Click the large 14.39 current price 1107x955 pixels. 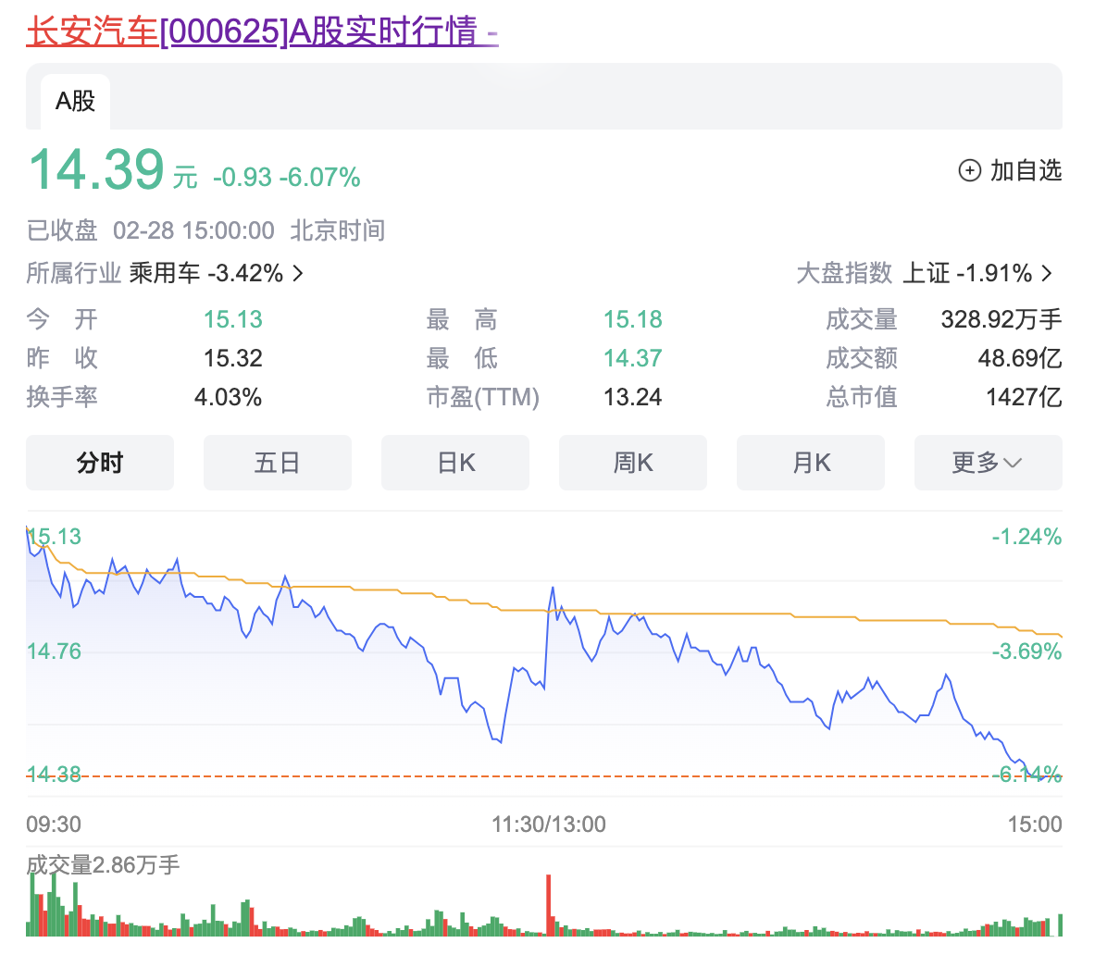click(x=96, y=170)
